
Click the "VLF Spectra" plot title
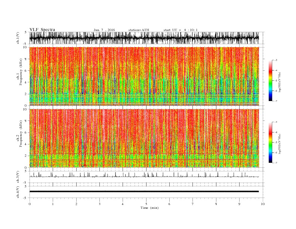click(x=42, y=30)
